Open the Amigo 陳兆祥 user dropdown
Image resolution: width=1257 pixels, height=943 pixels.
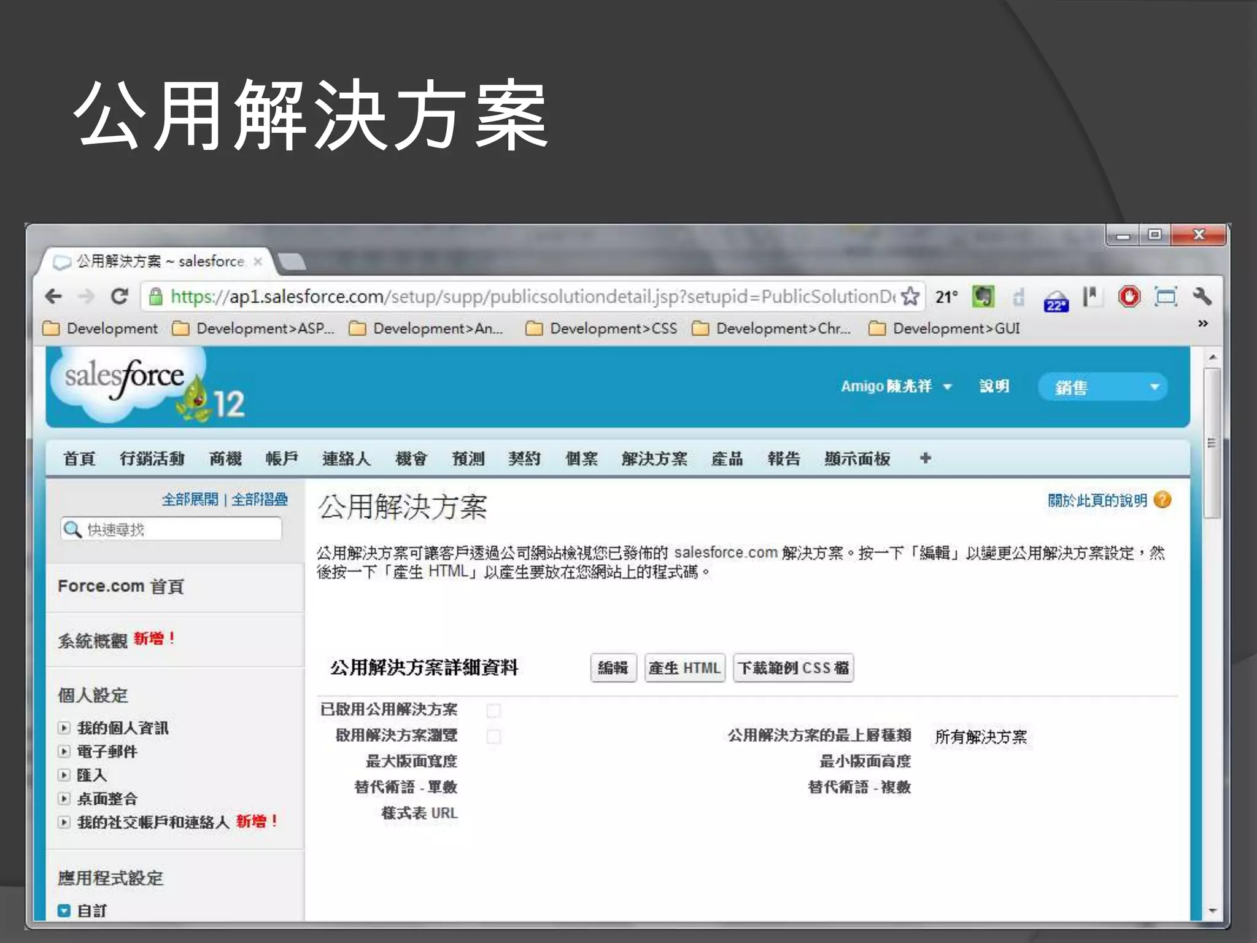point(896,386)
